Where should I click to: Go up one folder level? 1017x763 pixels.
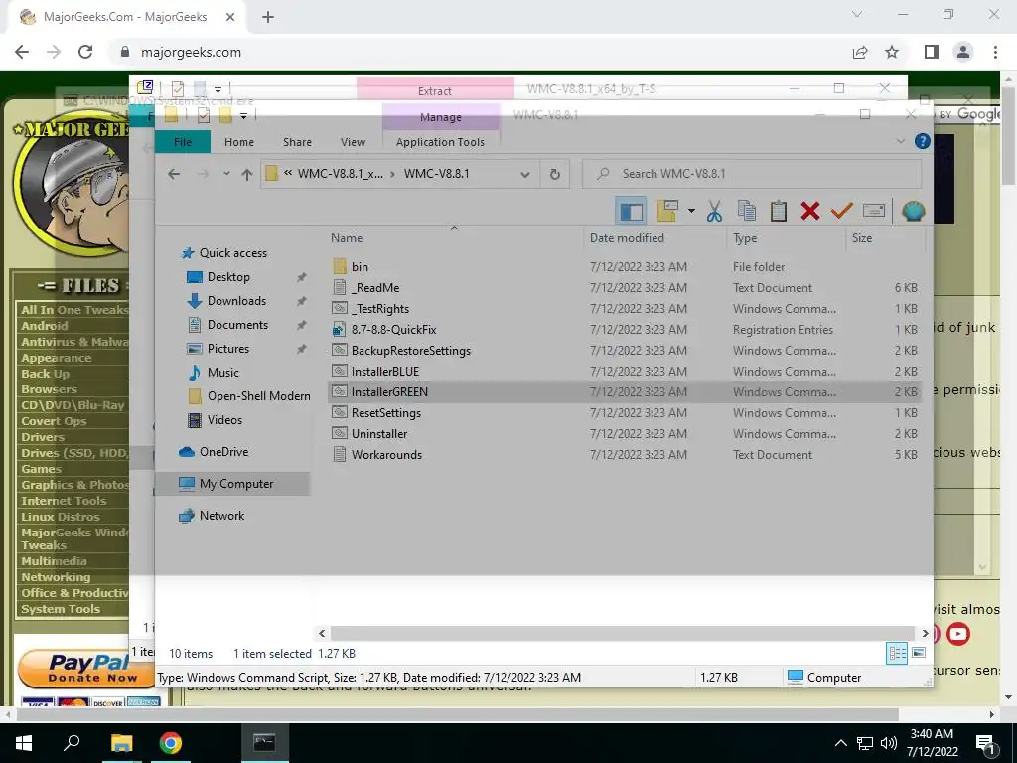pyautogui.click(x=247, y=174)
